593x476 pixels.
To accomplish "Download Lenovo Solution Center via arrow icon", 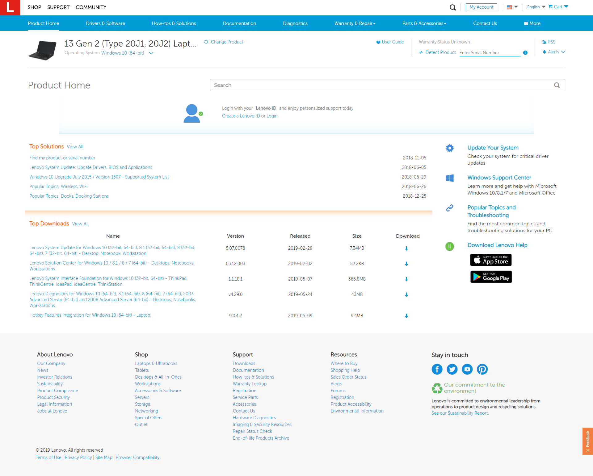I will 406,264.
